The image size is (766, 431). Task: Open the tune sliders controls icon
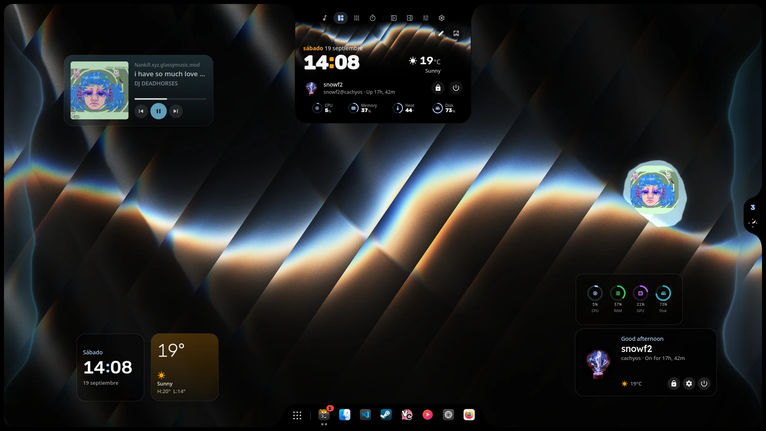(x=426, y=18)
